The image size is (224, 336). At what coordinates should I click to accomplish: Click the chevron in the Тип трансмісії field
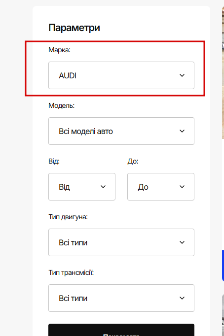[x=182, y=298]
